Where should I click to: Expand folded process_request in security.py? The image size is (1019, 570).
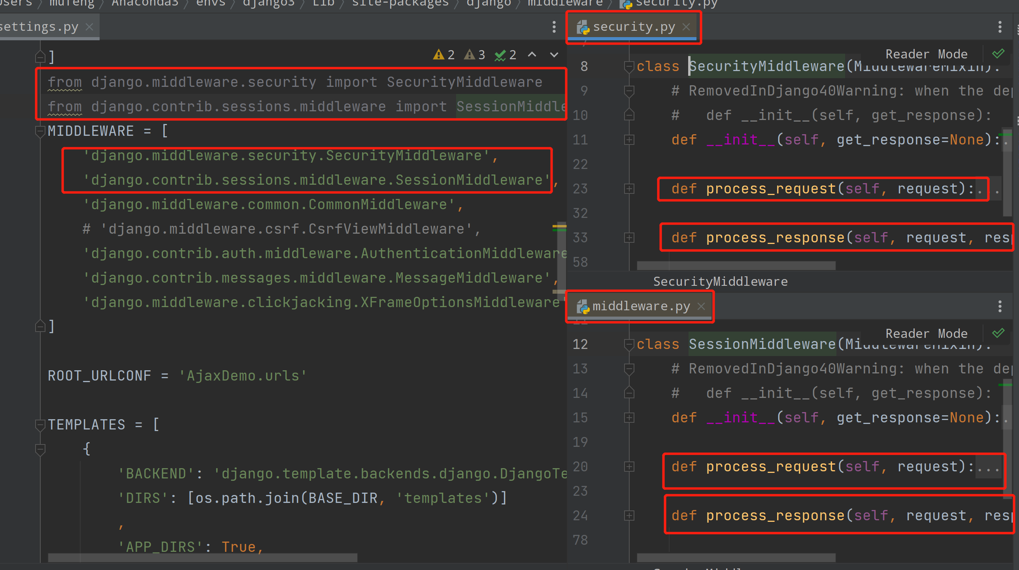pos(629,189)
